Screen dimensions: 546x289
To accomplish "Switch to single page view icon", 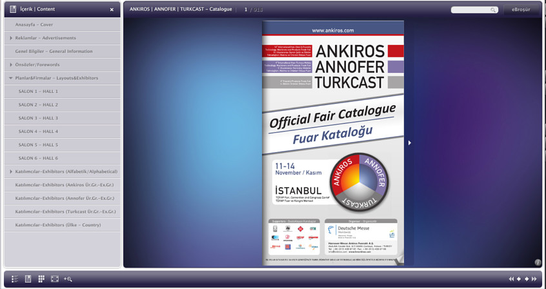I will (x=28, y=279).
